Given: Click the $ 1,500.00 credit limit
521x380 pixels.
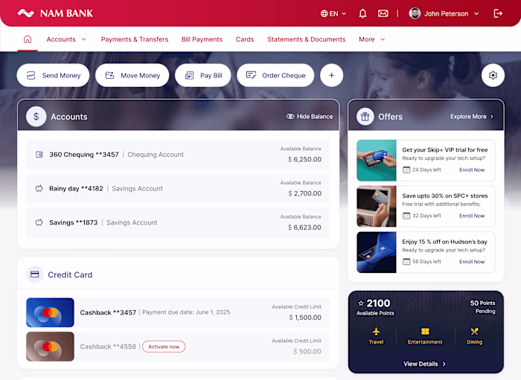Looking at the screenshot, I should click(305, 318).
